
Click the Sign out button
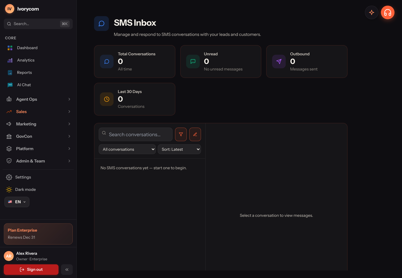pos(31,270)
